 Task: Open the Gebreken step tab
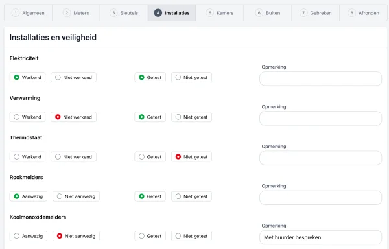315,13
